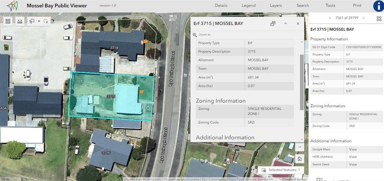Zoom out using the minus button
This screenshot has width=384, height=181.
tap(300, 147)
